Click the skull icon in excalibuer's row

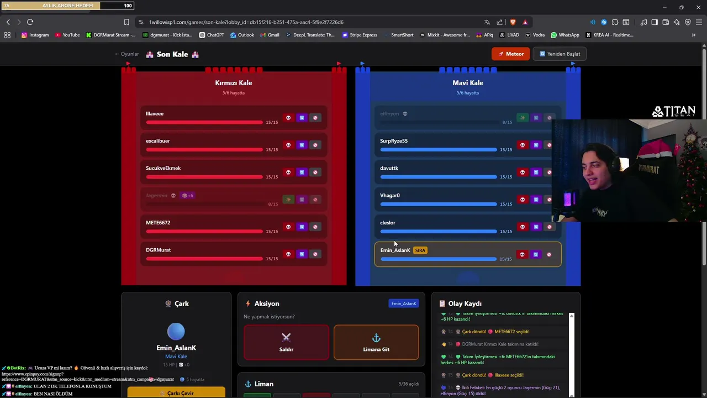click(288, 145)
